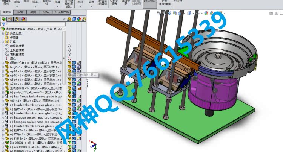Click the Previous View icon in view toolbar

coord(169,13)
